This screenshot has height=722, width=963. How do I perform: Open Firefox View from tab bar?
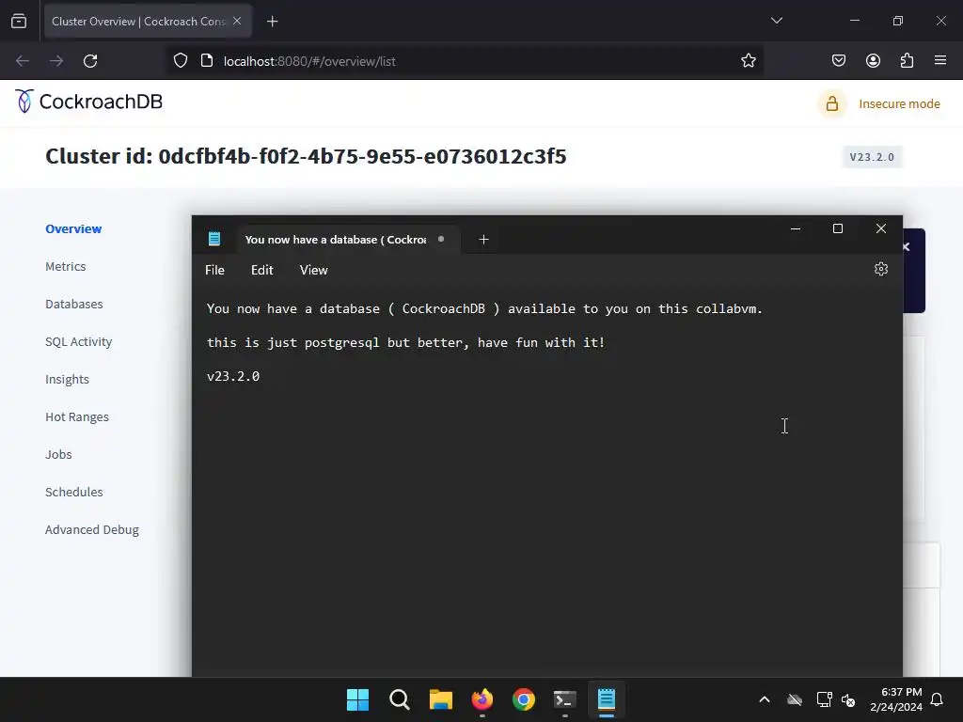pos(19,22)
